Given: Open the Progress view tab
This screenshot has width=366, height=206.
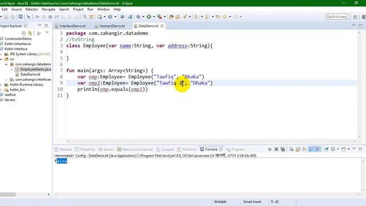Looking at the screenshot, I should pyautogui.click(x=235, y=149).
